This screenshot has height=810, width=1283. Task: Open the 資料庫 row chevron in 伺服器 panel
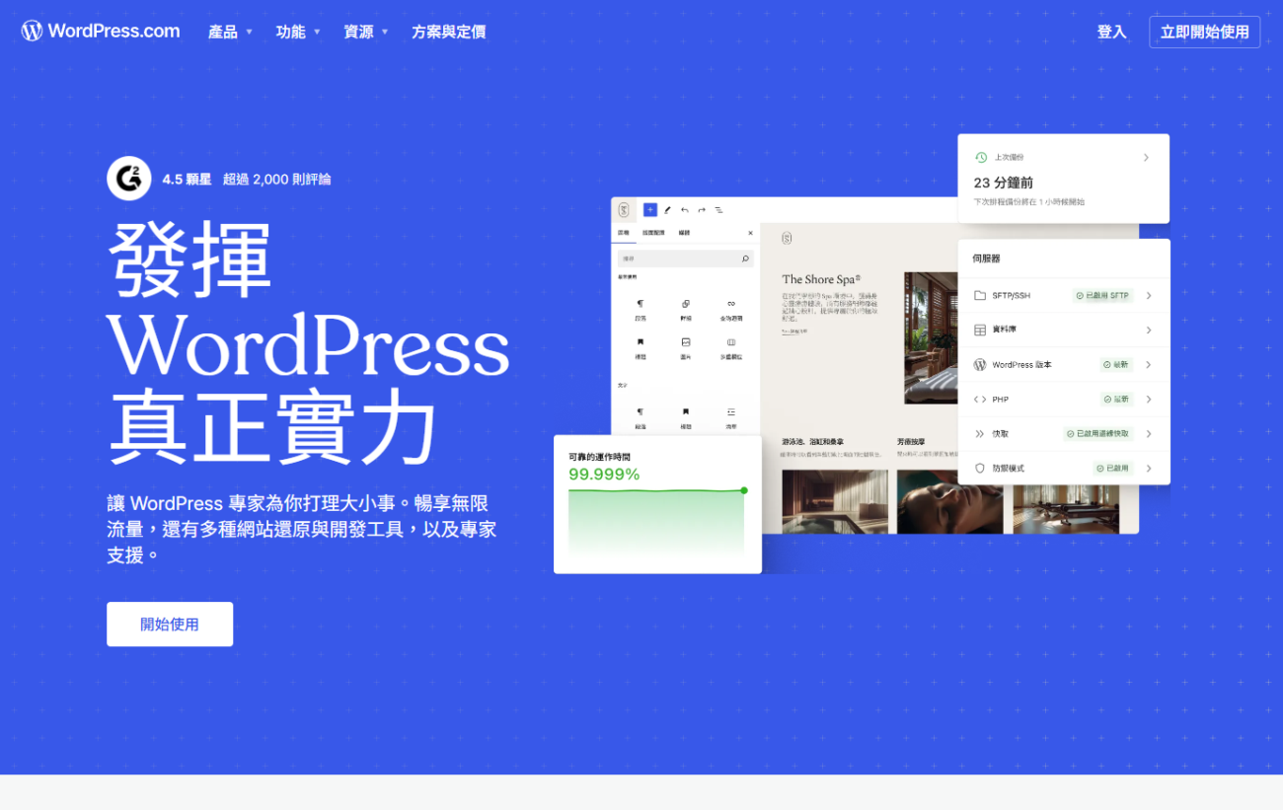coord(1149,330)
